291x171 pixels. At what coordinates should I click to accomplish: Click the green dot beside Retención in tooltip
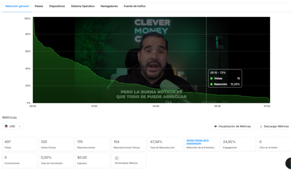pyautogui.click(x=211, y=84)
